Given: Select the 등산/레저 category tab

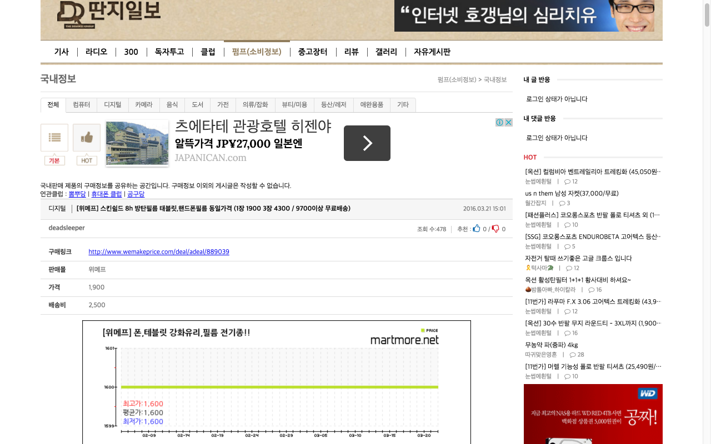Looking at the screenshot, I should pos(334,105).
